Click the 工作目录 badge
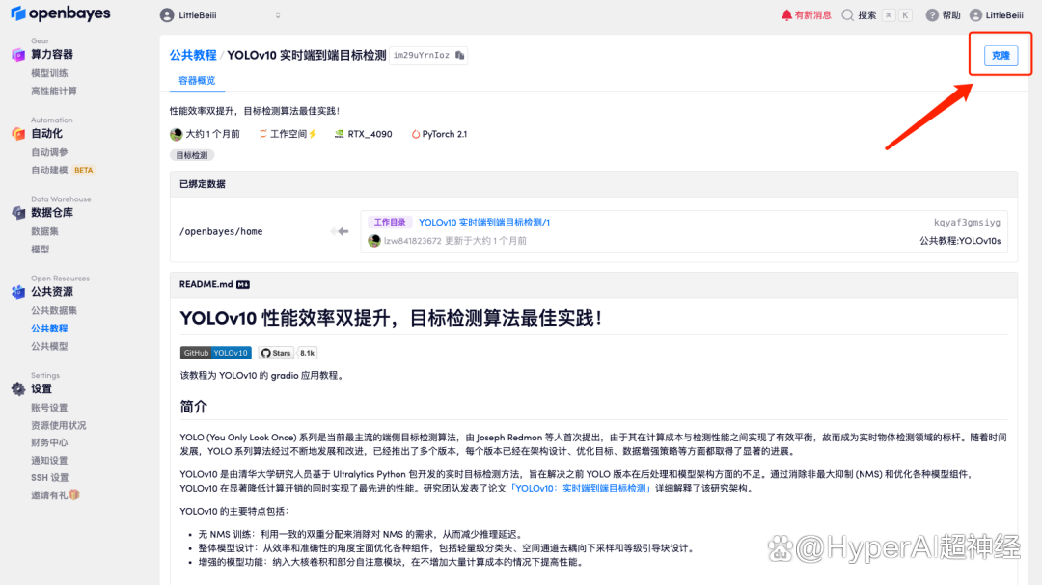Screen dimensions: 1042x585 coord(390,223)
